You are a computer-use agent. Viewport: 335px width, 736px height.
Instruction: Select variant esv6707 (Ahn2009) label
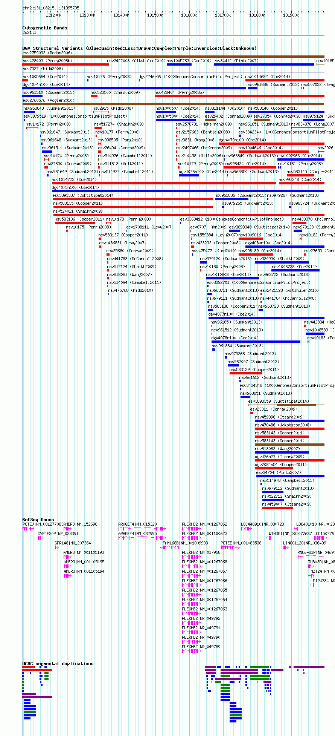pyautogui.click(x=209, y=227)
